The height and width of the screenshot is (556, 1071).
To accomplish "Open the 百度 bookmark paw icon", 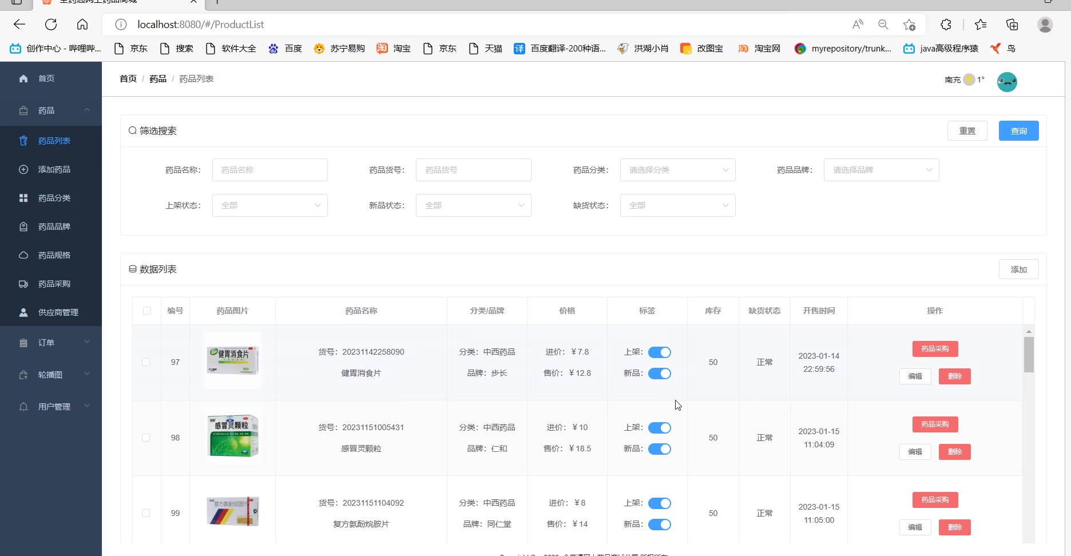I will click(273, 49).
